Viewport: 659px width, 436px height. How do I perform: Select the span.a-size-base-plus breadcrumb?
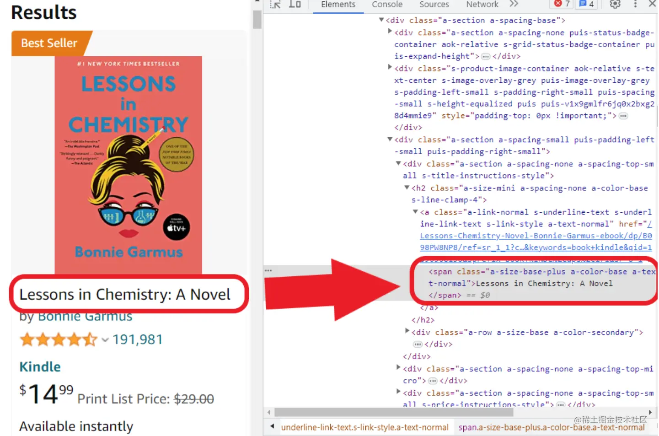tap(551, 427)
